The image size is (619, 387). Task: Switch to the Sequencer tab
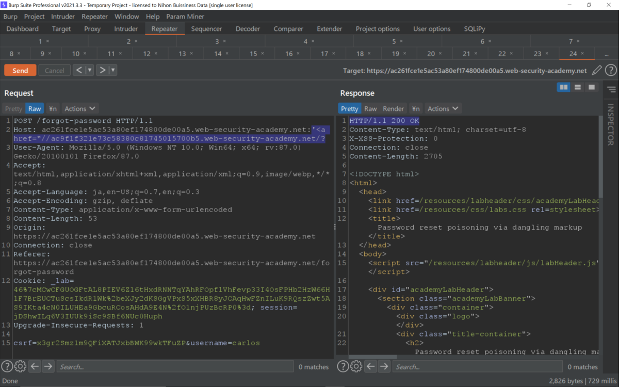tap(206, 29)
